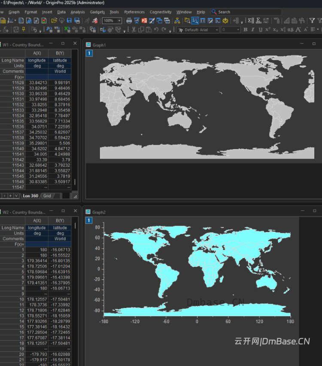Click the highlighted Object Manager toolbar icon

(x=195, y=21)
